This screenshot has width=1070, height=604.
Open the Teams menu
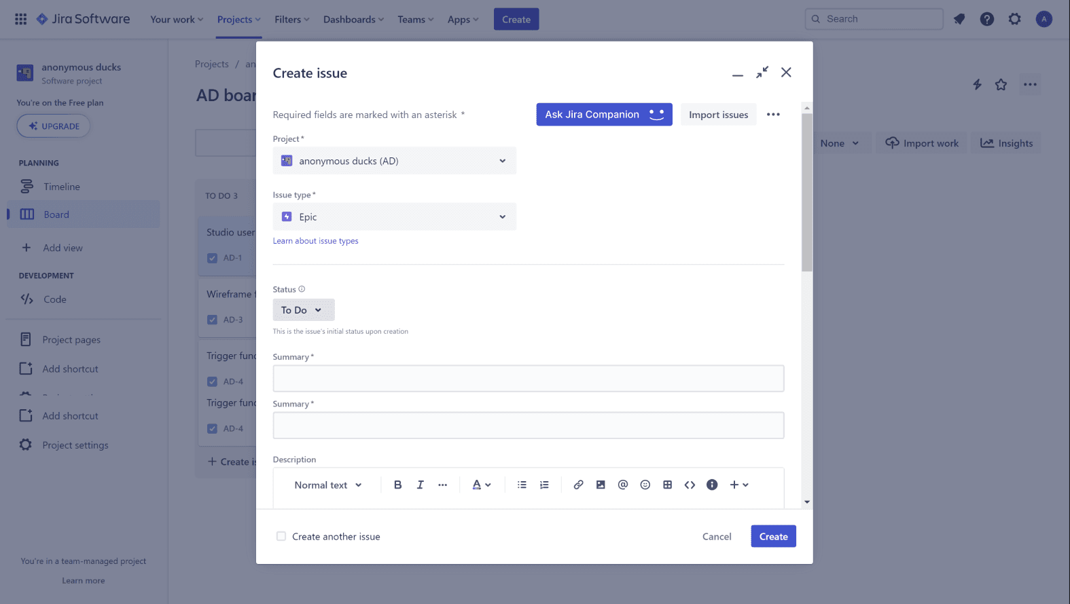point(416,20)
